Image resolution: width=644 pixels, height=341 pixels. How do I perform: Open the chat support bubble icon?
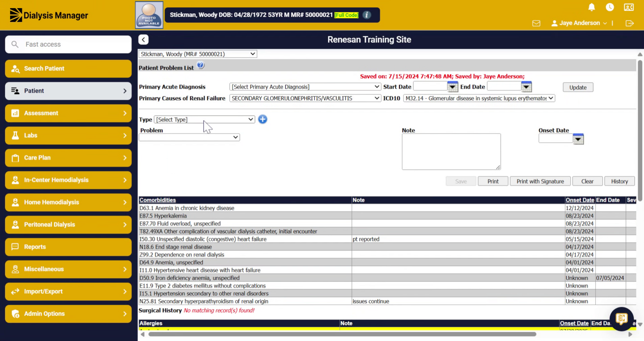pos(621,319)
